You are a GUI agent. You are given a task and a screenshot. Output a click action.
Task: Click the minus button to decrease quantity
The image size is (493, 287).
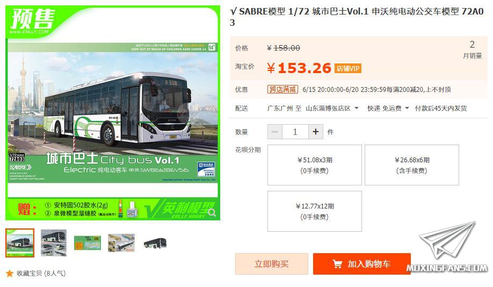(x=275, y=132)
